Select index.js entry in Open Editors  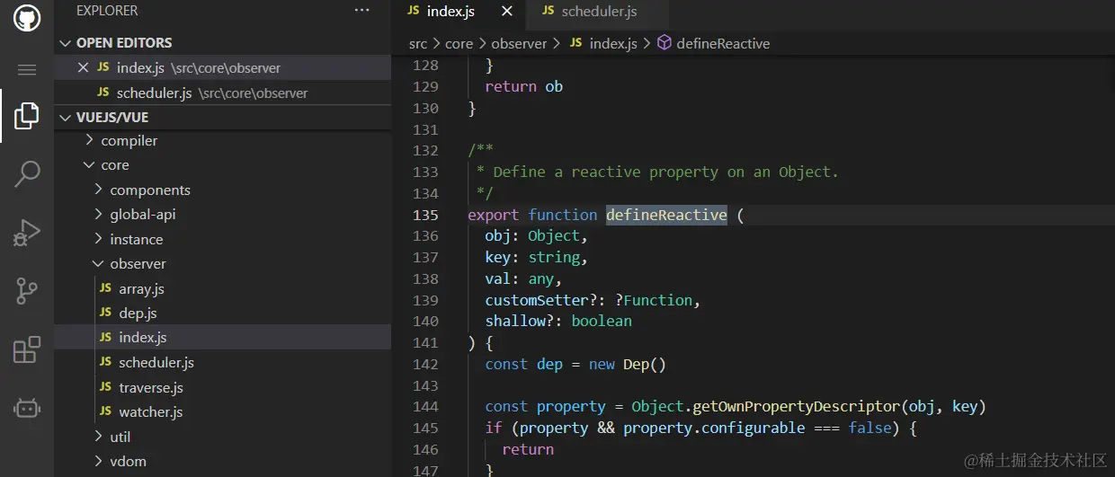(222, 68)
